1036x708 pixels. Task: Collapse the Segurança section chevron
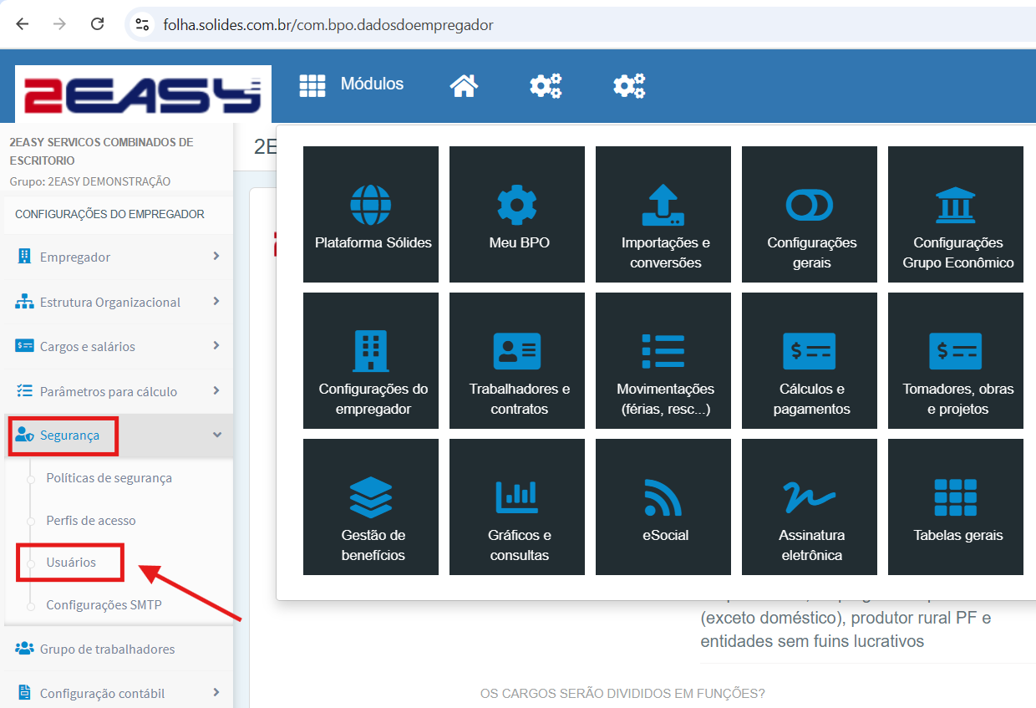coord(217,435)
